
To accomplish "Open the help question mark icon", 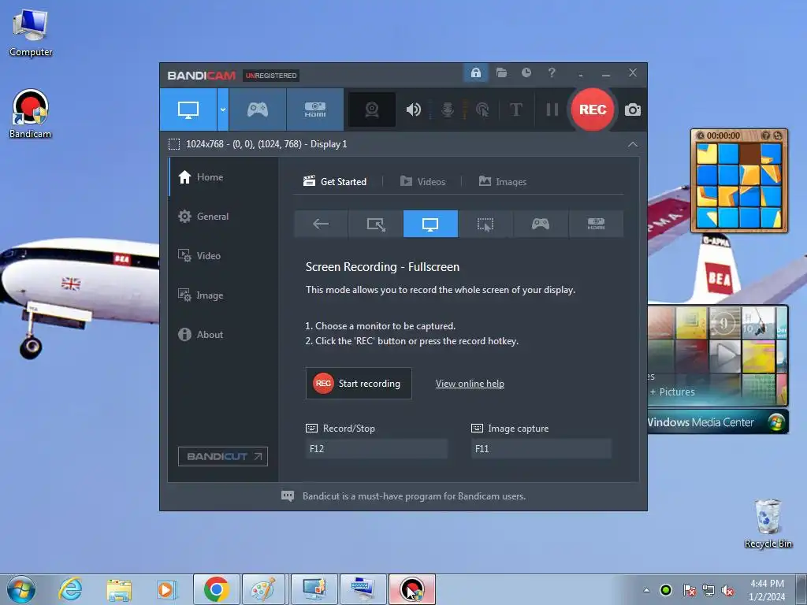I will (x=552, y=72).
